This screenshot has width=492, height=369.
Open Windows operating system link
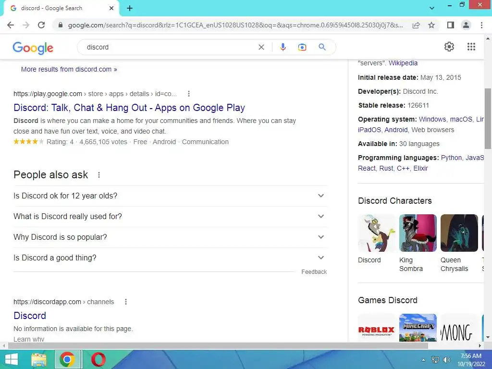coord(432,119)
